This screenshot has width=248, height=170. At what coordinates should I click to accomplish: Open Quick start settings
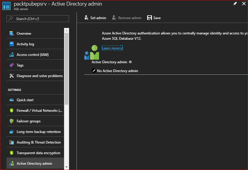point(35,100)
